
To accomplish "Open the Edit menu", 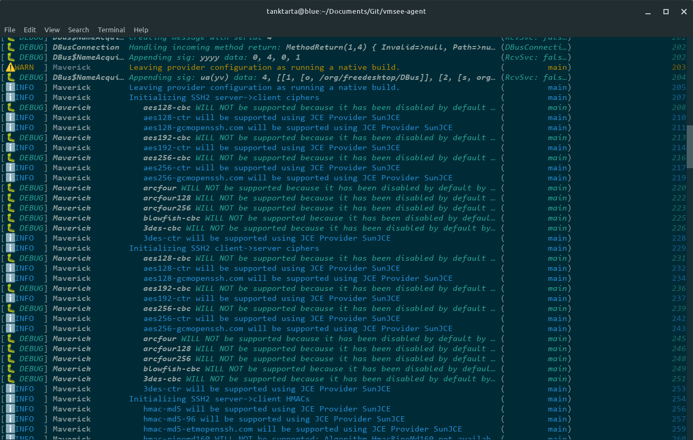I will [30, 30].
